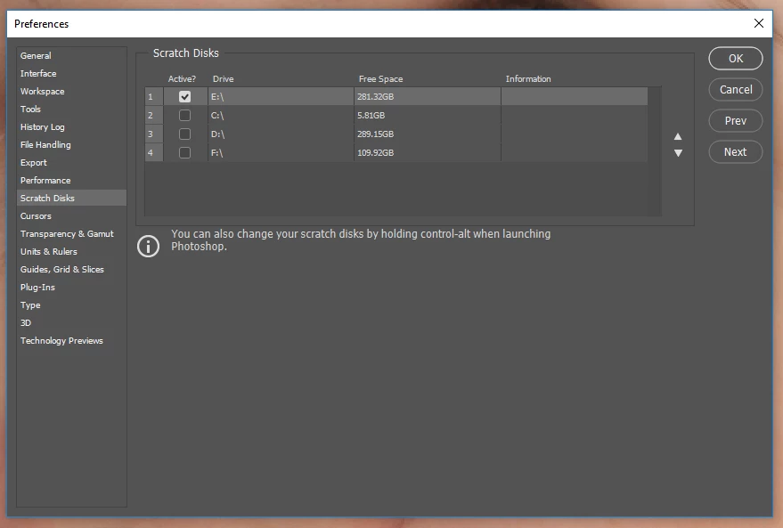Click the Information column header
The image size is (783, 528).
pyautogui.click(x=528, y=79)
